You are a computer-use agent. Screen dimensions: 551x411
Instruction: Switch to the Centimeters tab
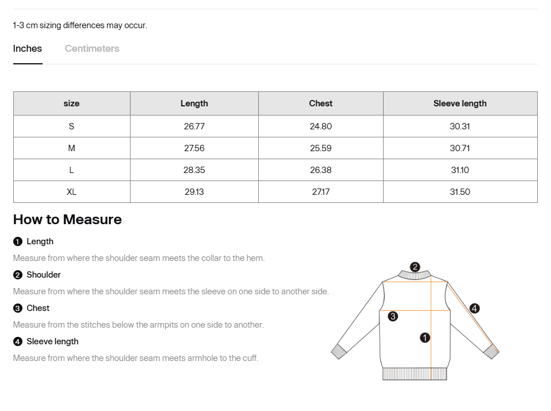pyautogui.click(x=92, y=49)
